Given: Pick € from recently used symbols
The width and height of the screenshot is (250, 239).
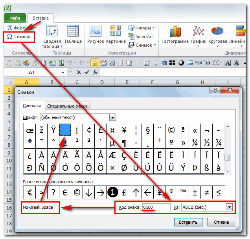Looking at the screenshot, I should [29, 192].
